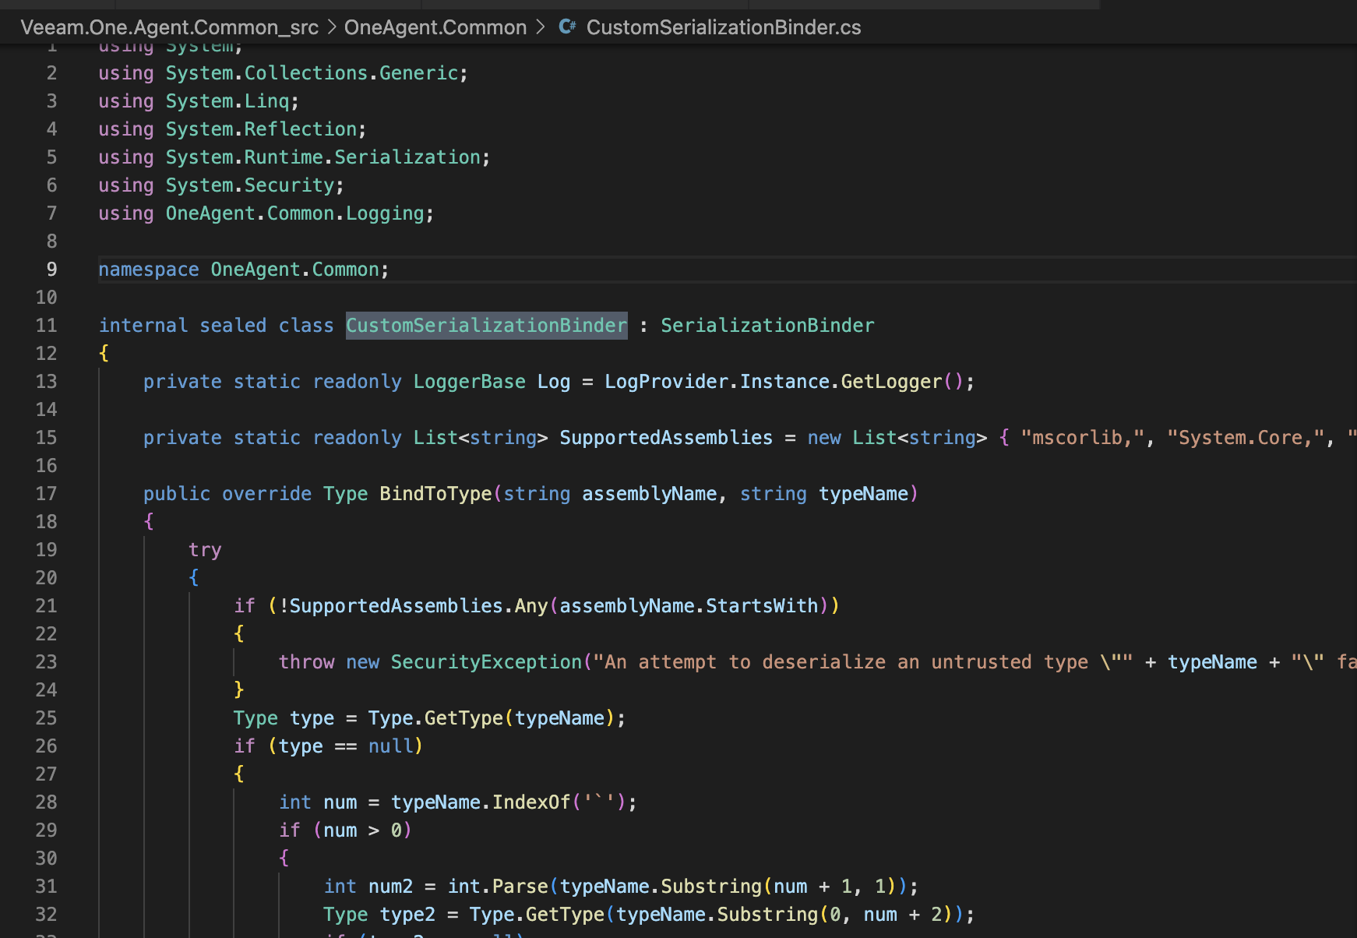The image size is (1357, 938).
Task: Open the OneAgent.Common breadcrumb folder
Action: pos(435,27)
